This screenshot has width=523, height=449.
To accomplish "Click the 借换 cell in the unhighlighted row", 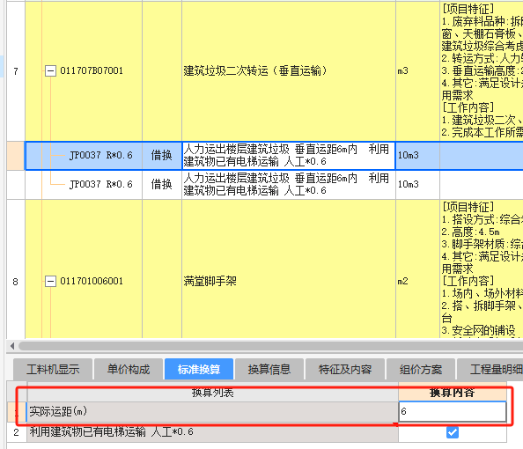I will click(x=162, y=185).
